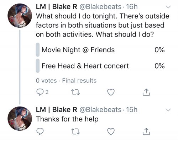Retweet the 'Thanks for the help' tweet
Screen dimensions: 178x141
pyautogui.click(x=75, y=131)
